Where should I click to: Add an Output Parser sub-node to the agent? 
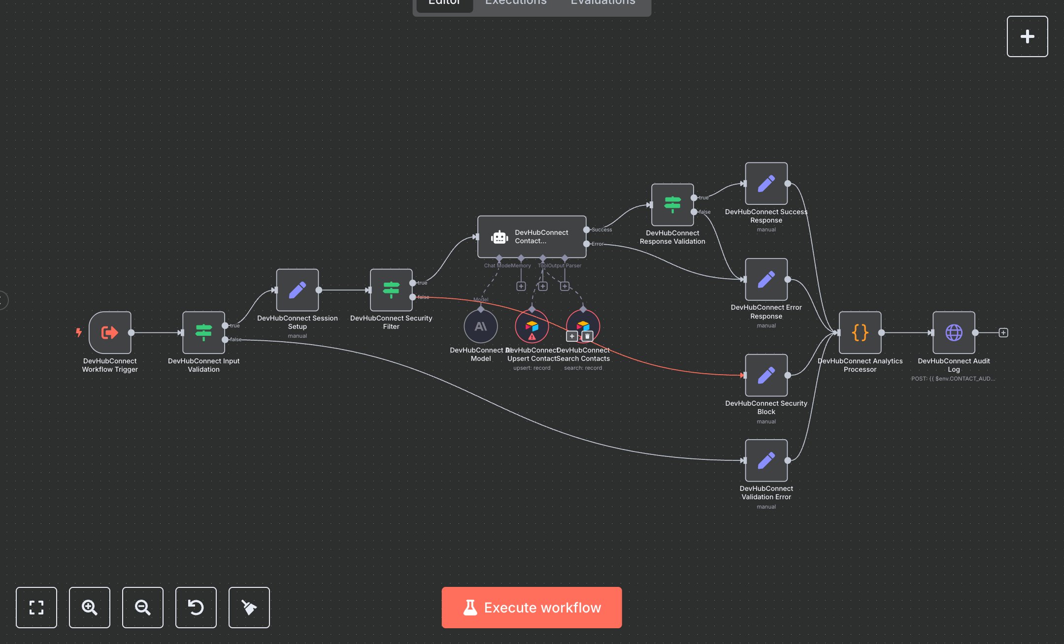click(x=565, y=286)
